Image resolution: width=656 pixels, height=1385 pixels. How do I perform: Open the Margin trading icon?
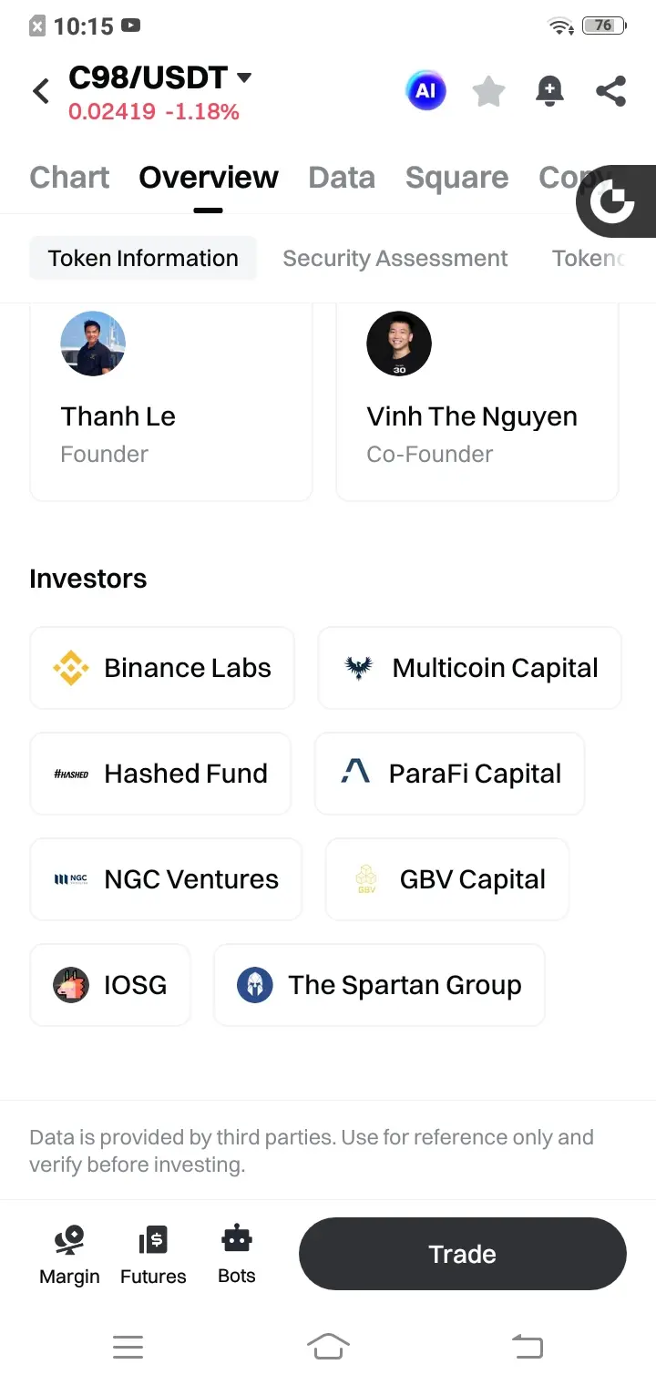(69, 1254)
